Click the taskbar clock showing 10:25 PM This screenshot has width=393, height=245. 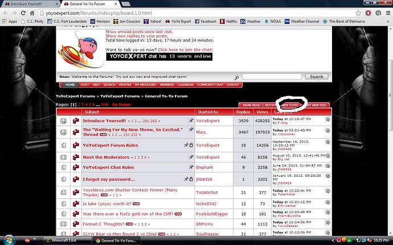point(381,240)
